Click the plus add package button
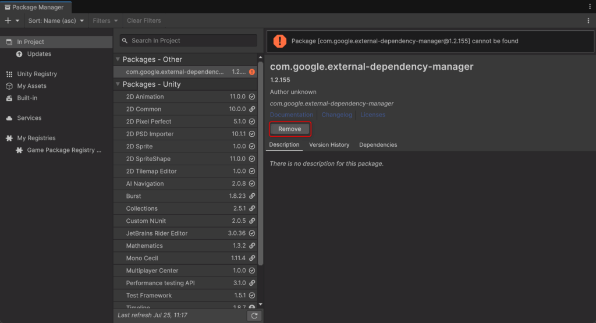The height and width of the screenshot is (323, 596). [x=8, y=20]
